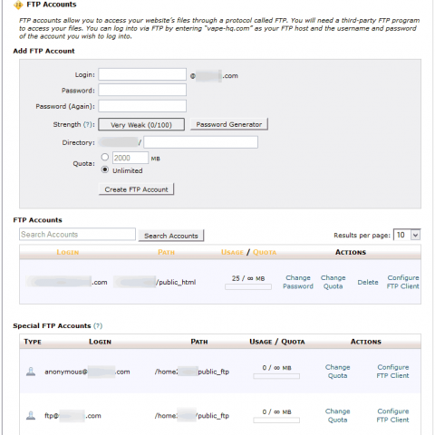Image resolution: width=435 pixels, height=435 pixels.
Task: Change Quota for the anonymous account
Action: [x=337, y=372]
